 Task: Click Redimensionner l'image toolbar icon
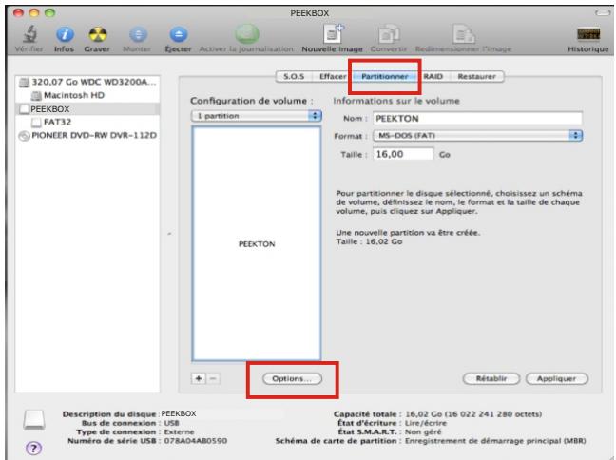tap(464, 34)
